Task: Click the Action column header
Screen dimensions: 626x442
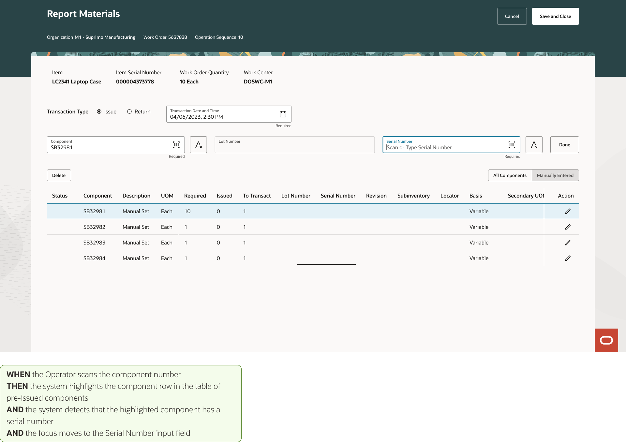Action: click(x=566, y=196)
